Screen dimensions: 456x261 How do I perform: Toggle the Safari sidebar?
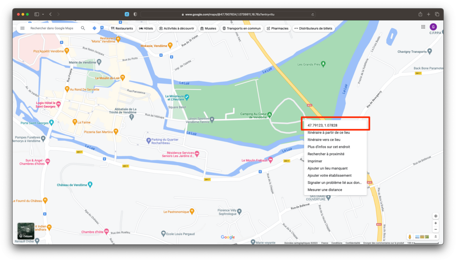pyautogui.click(x=37, y=14)
